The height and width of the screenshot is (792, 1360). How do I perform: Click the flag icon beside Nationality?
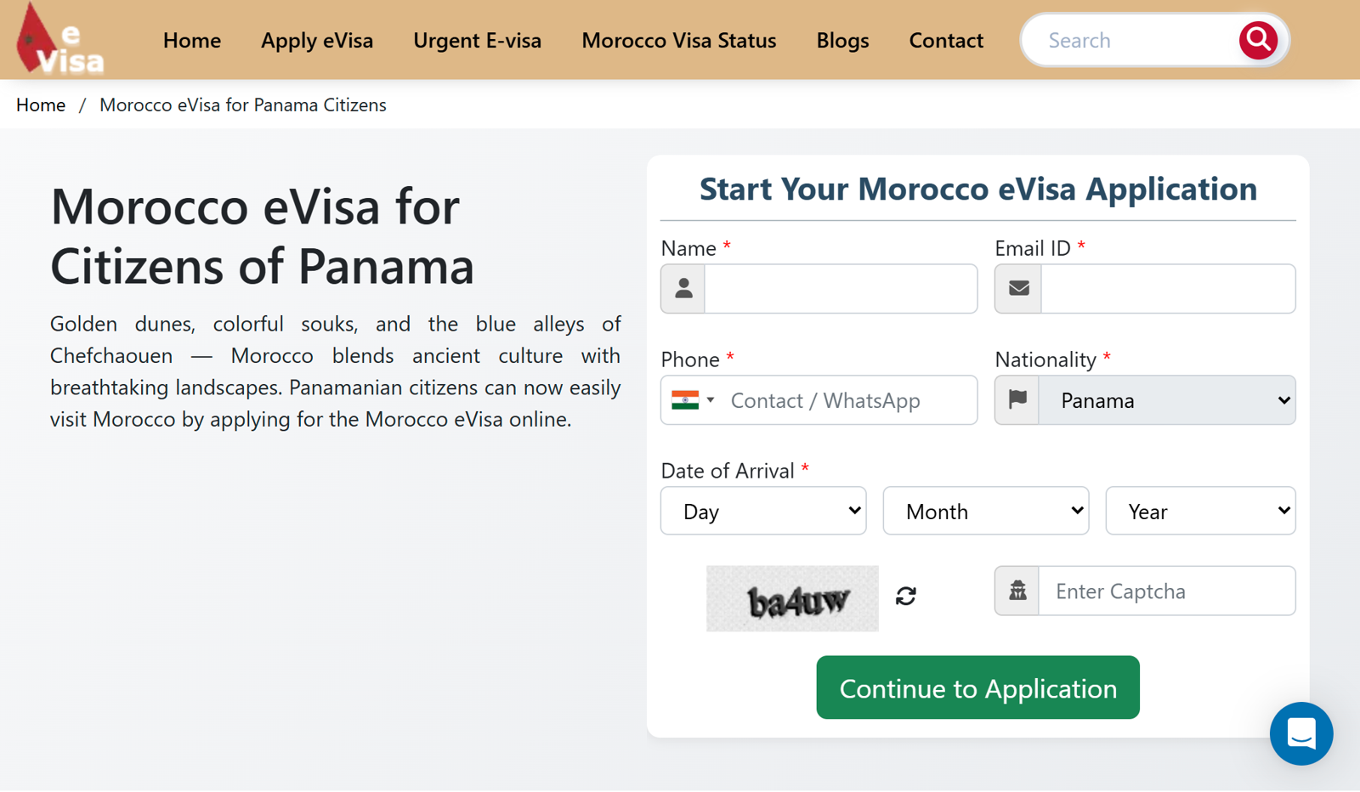point(1017,399)
